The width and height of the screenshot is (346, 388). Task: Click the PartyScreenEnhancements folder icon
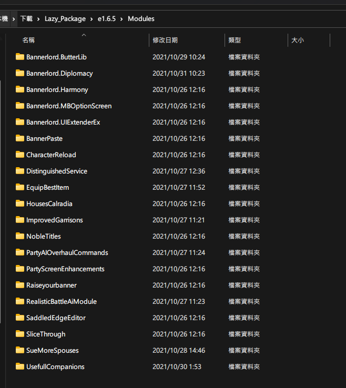[20, 269]
